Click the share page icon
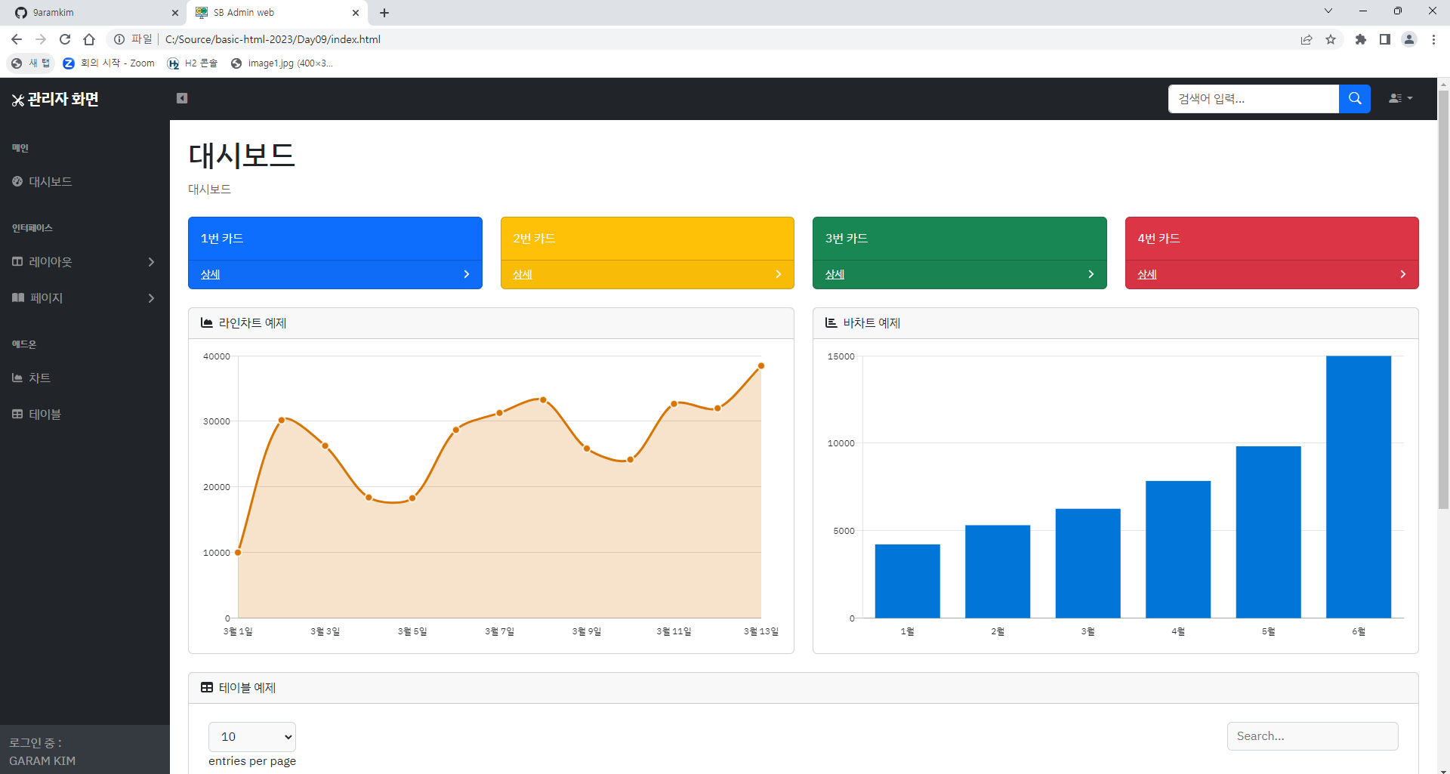This screenshot has height=774, width=1450. (x=1307, y=39)
